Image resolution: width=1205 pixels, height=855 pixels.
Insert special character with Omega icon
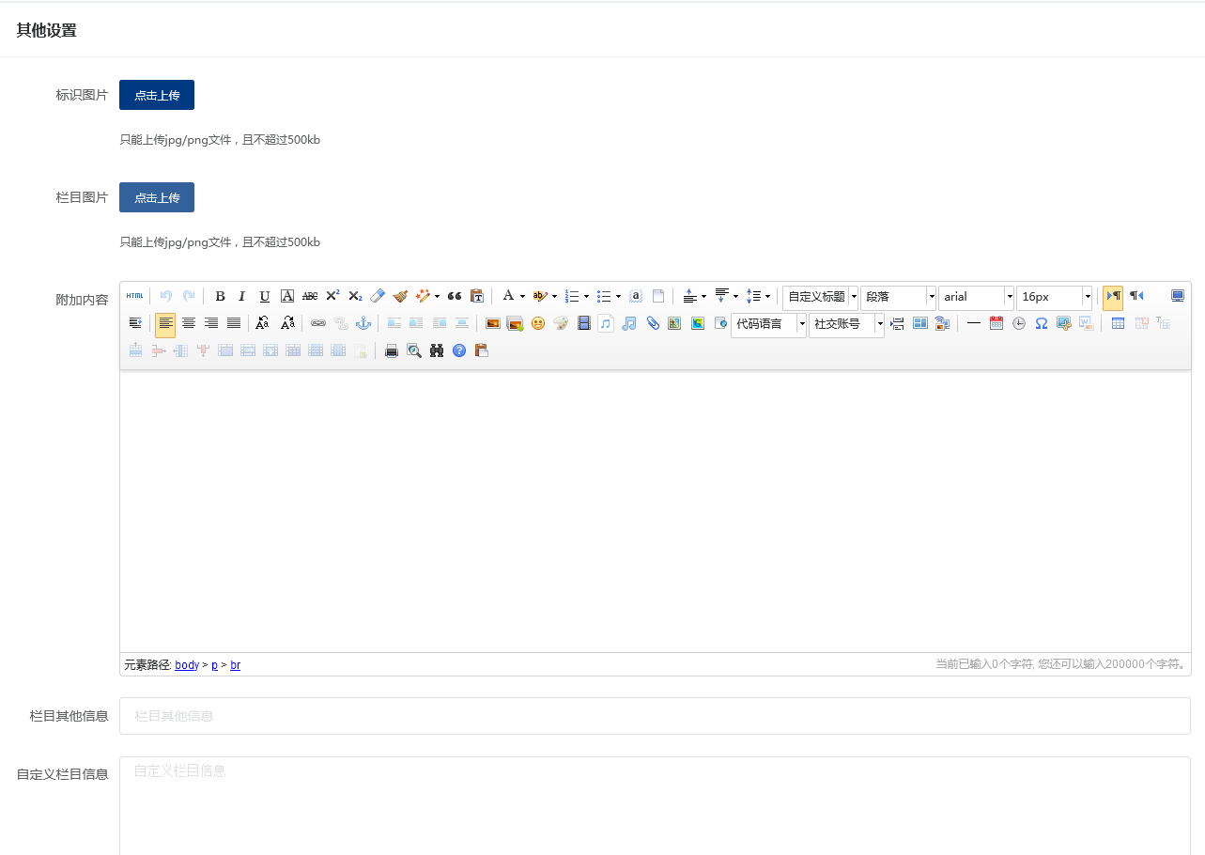coord(1042,323)
